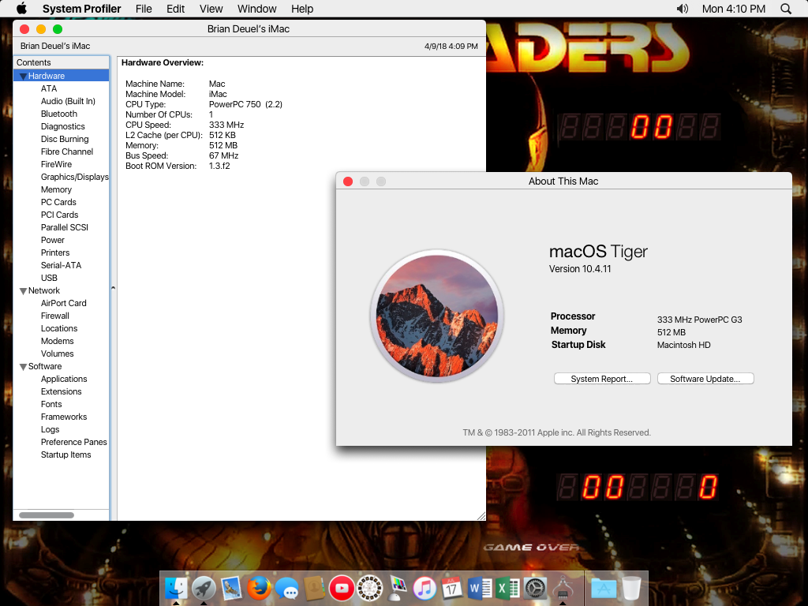Viewport: 808px width, 606px height.
Task: Open the Apple menu
Action: [x=21, y=8]
